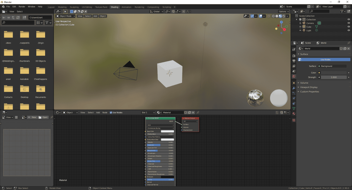Screen dimensions: 352x190
Task: Switch viewport to rendered shading mode
Action: tap(284, 16)
